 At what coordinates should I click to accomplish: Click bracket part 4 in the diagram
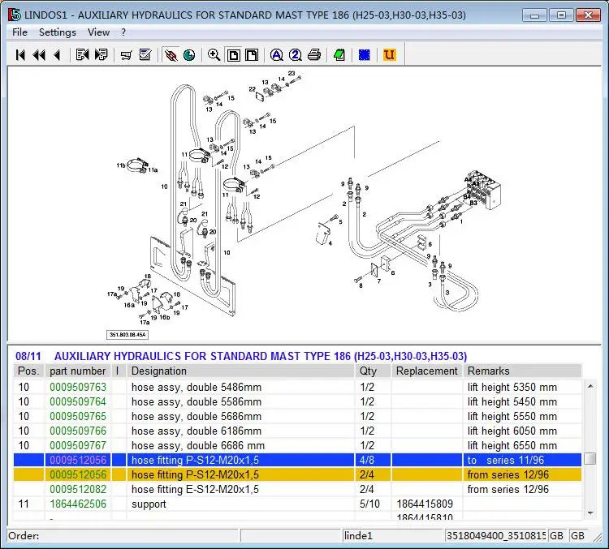323,234
